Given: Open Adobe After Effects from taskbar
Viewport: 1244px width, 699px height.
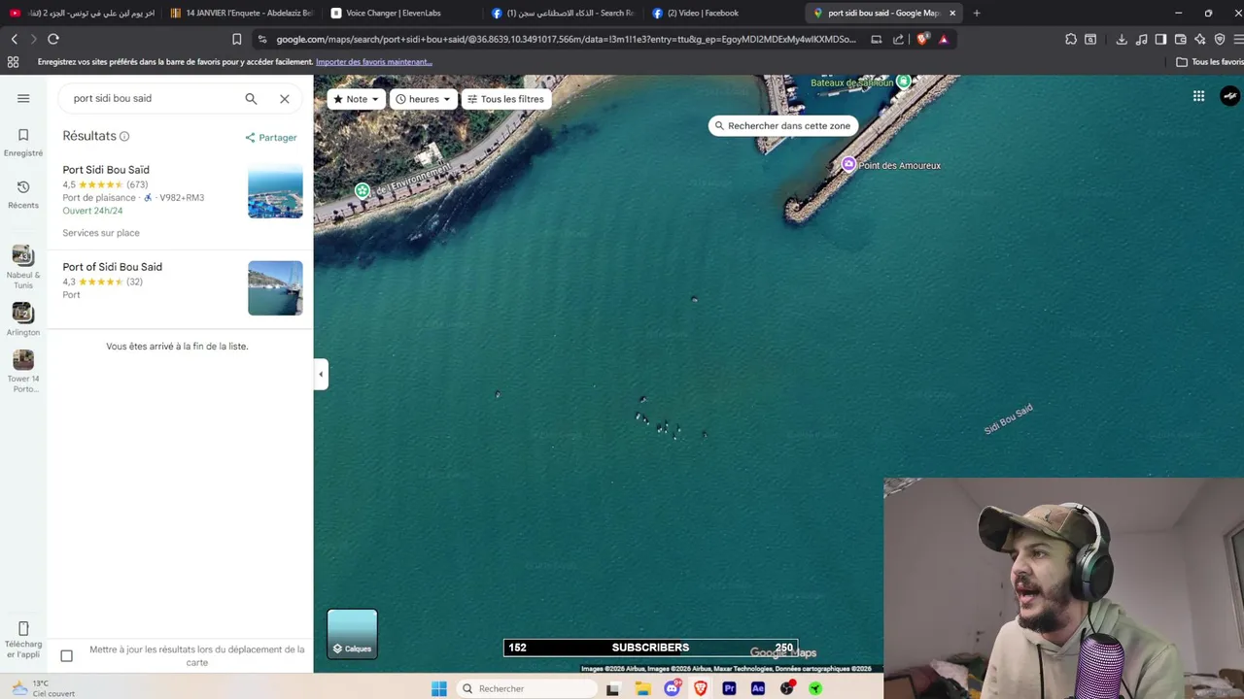Looking at the screenshot, I should coord(758,688).
